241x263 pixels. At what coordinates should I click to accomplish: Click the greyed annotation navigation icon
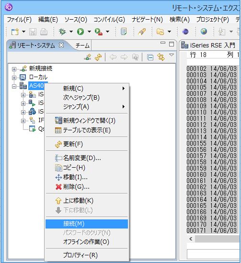point(222,32)
